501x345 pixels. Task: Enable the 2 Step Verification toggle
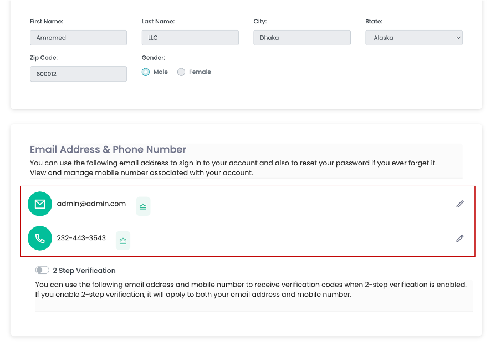(x=42, y=270)
